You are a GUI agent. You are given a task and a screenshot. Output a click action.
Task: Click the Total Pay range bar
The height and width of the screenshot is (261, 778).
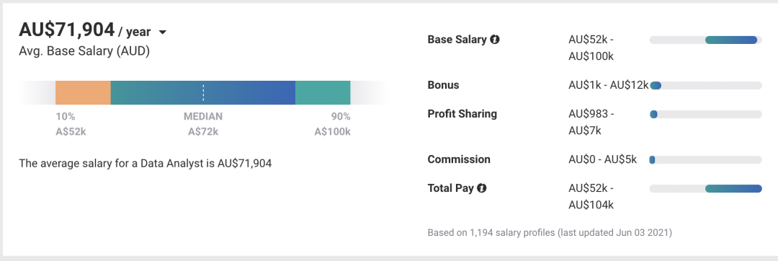[705, 189]
